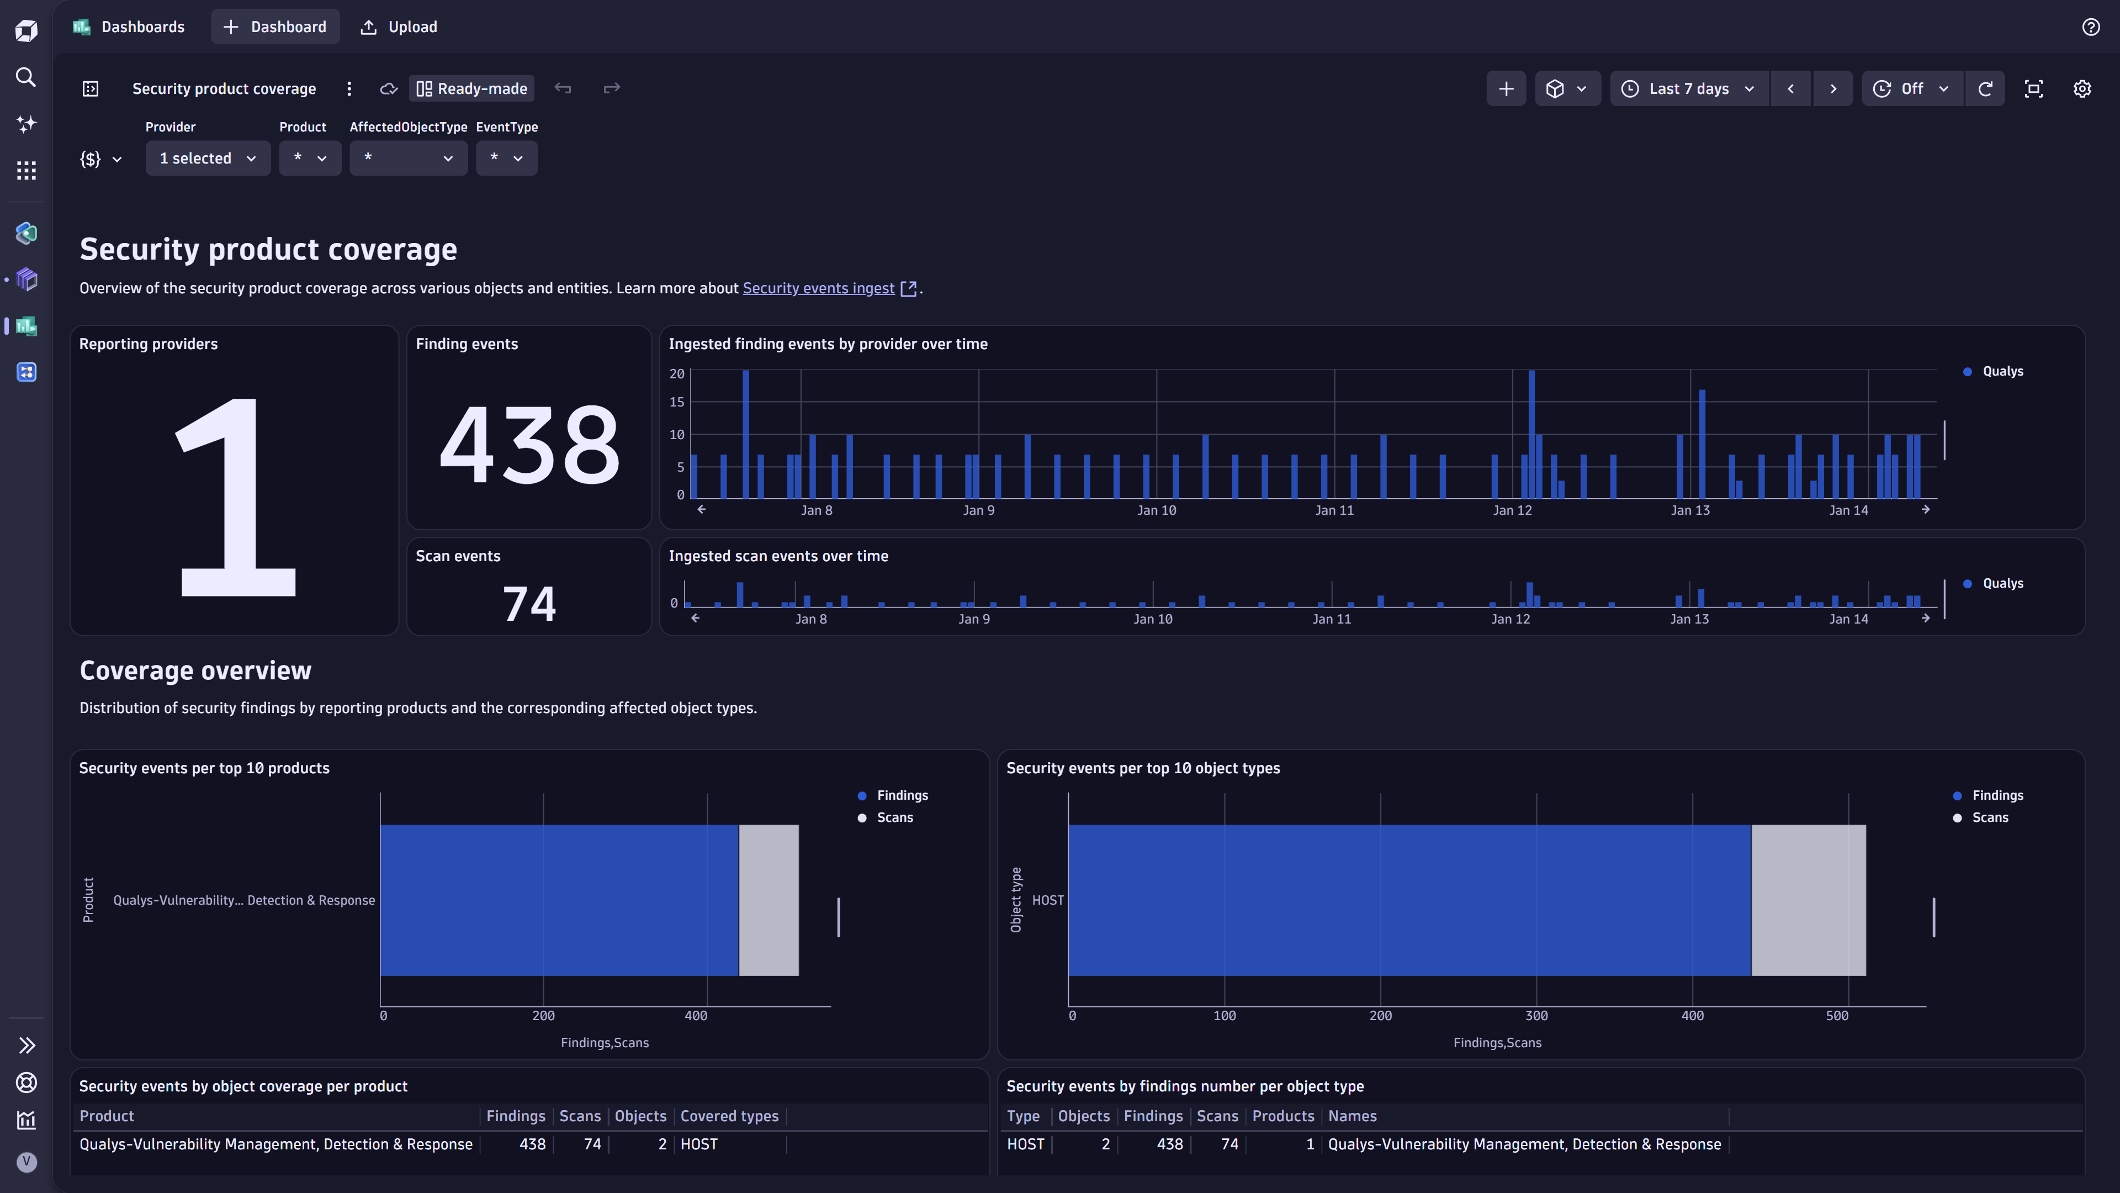Open the Last 7 days time range picker
The image size is (2120, 1193).
click(x=1688, y=88)
